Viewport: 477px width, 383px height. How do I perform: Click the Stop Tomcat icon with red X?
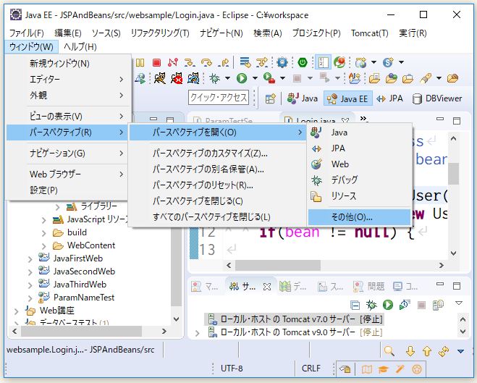[x=177, y=78]
